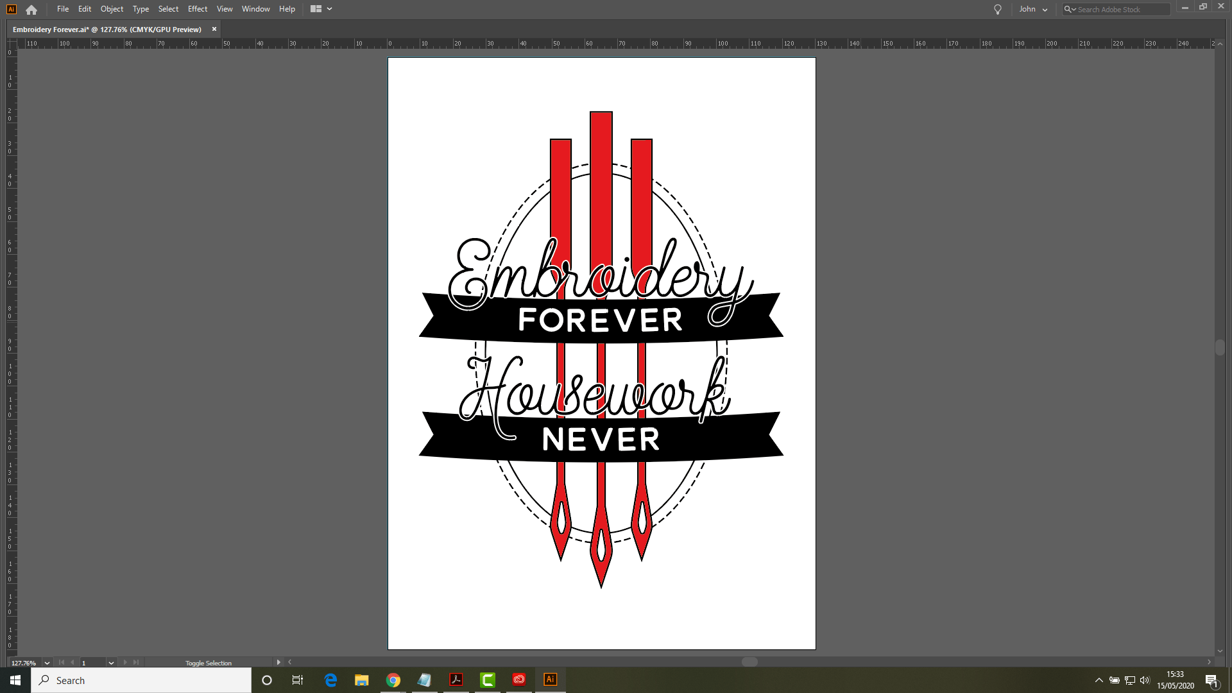Open Google Chrome from the taskbar

393,680
